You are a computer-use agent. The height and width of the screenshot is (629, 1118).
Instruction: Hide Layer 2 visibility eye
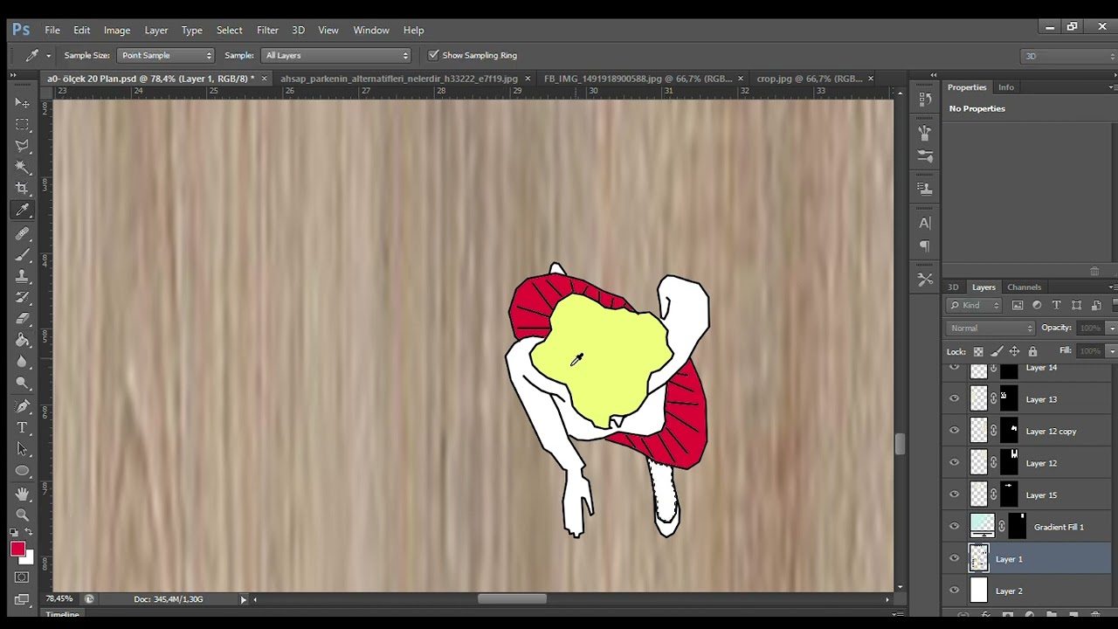954,591
